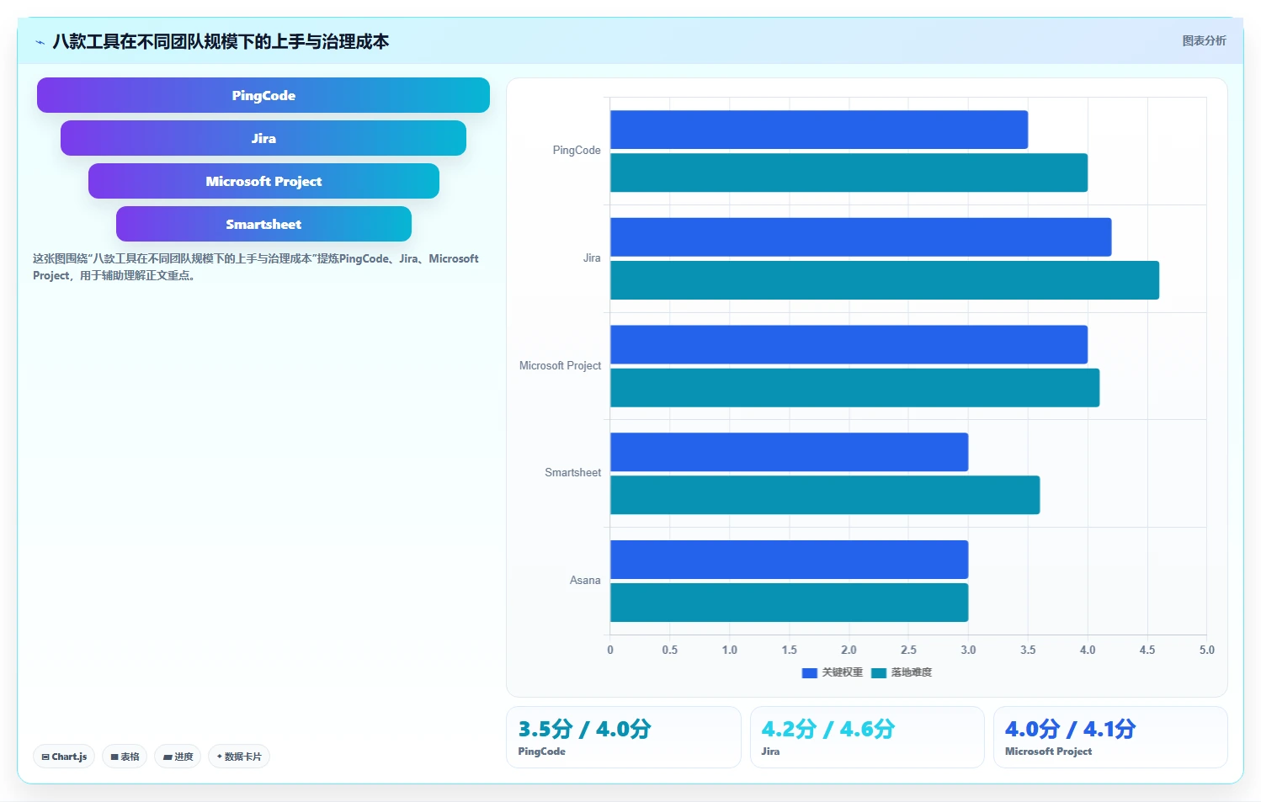Click Microsoft Project's teal 落地难度 chart bar
Viewport: 1261px width, 802px height.
pyautogui.click(x=854, y=388)
